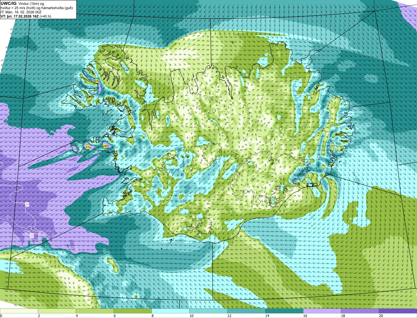Click the pale cream 0–2 m/s legend color
Screen dimensions: 417x318
pyautogui.click(x=19, y=311)
